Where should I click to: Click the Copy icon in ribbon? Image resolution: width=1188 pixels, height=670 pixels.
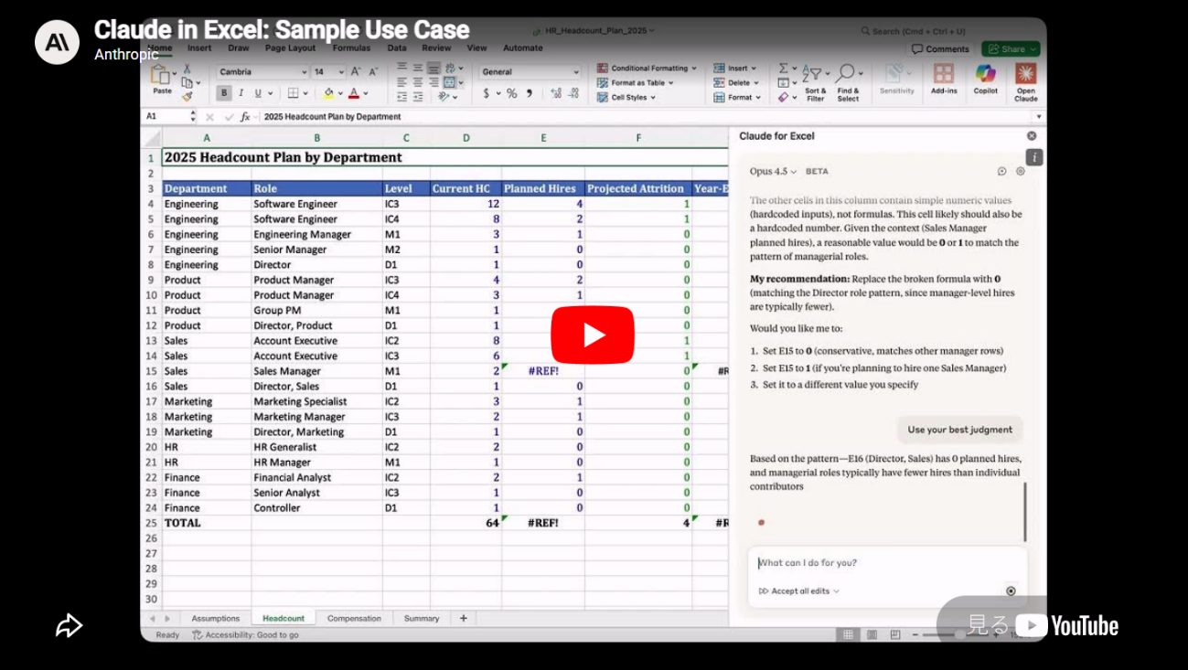[x=187, y=81]
